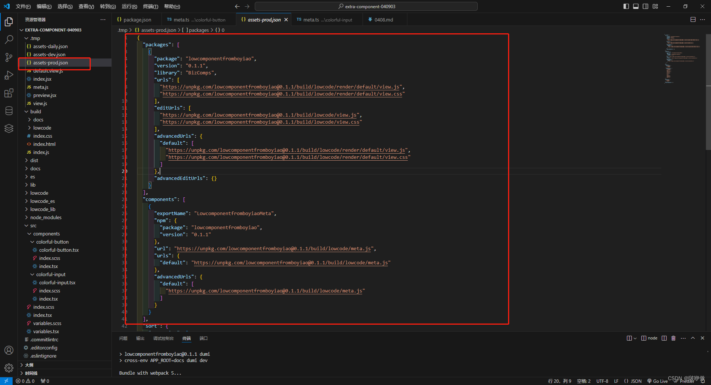Open the Accounts menu icon
Screen dimensions: 711x385
point(9,350)
